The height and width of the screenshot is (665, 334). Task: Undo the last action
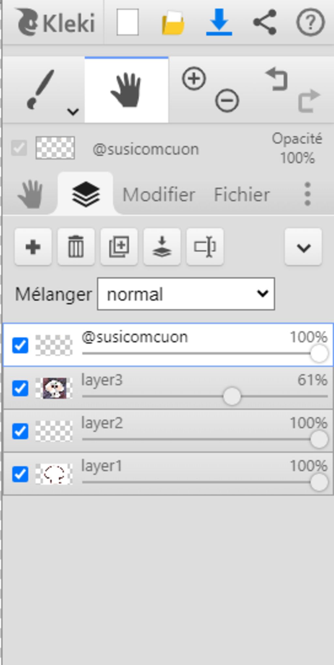277,79
